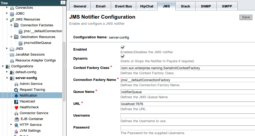Open the Notification tree link
Image resolution: width=255 pixels, height=136 pixels.
[28, 95]
